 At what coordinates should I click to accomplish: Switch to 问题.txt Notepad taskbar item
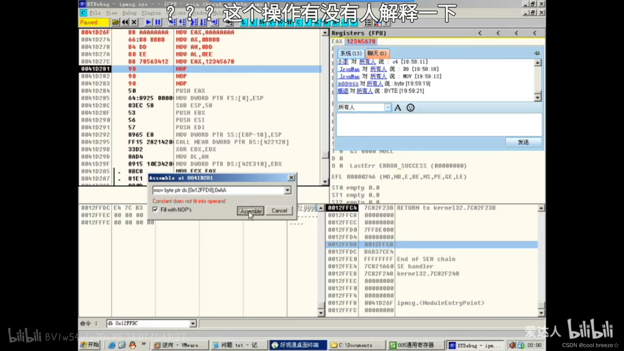coord(239,345)
